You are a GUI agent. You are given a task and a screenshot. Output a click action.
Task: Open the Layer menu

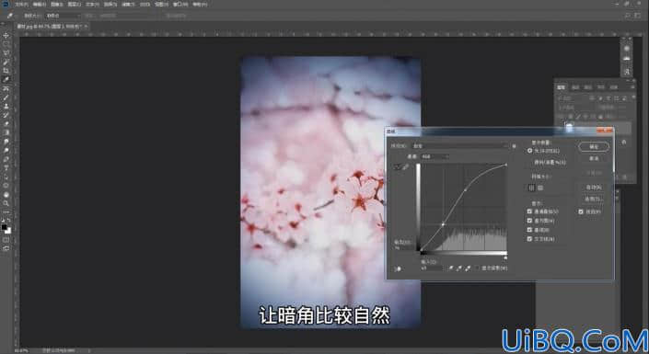pos(75,4)
